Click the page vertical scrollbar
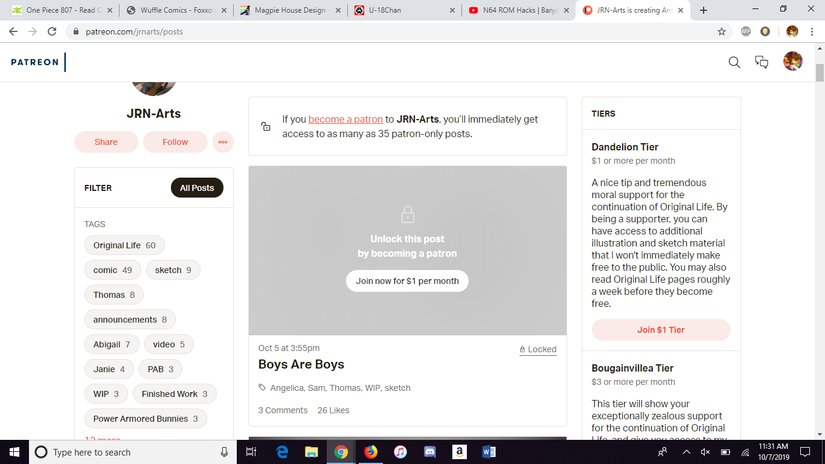The image size is (825, 464). click(820, 242)
